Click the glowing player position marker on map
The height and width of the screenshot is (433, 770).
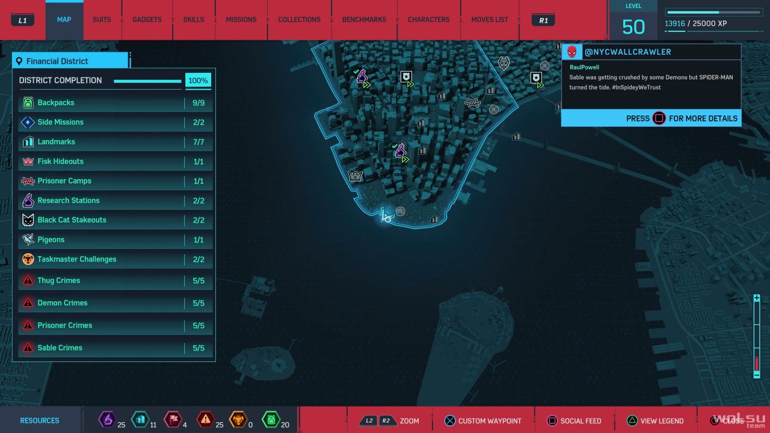[x=386, y=215]
